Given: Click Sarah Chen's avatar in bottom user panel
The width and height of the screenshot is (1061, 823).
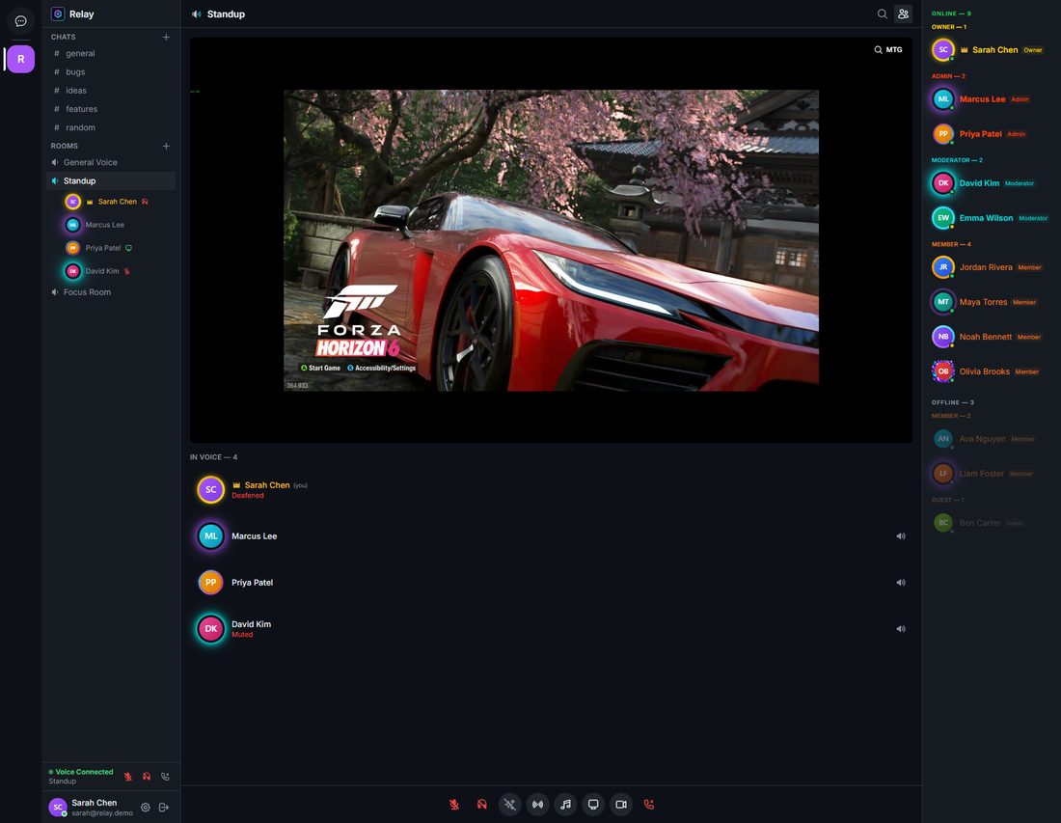Looking at the screenshot, I should coord(58,807).
